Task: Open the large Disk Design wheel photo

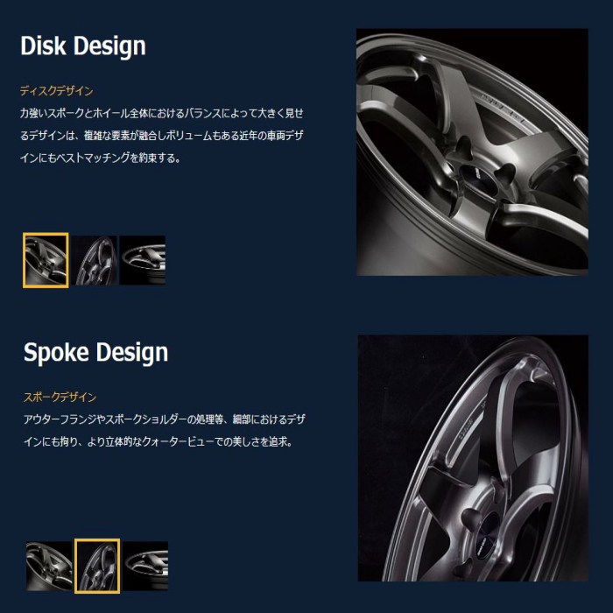Action: tap(472, 152)
